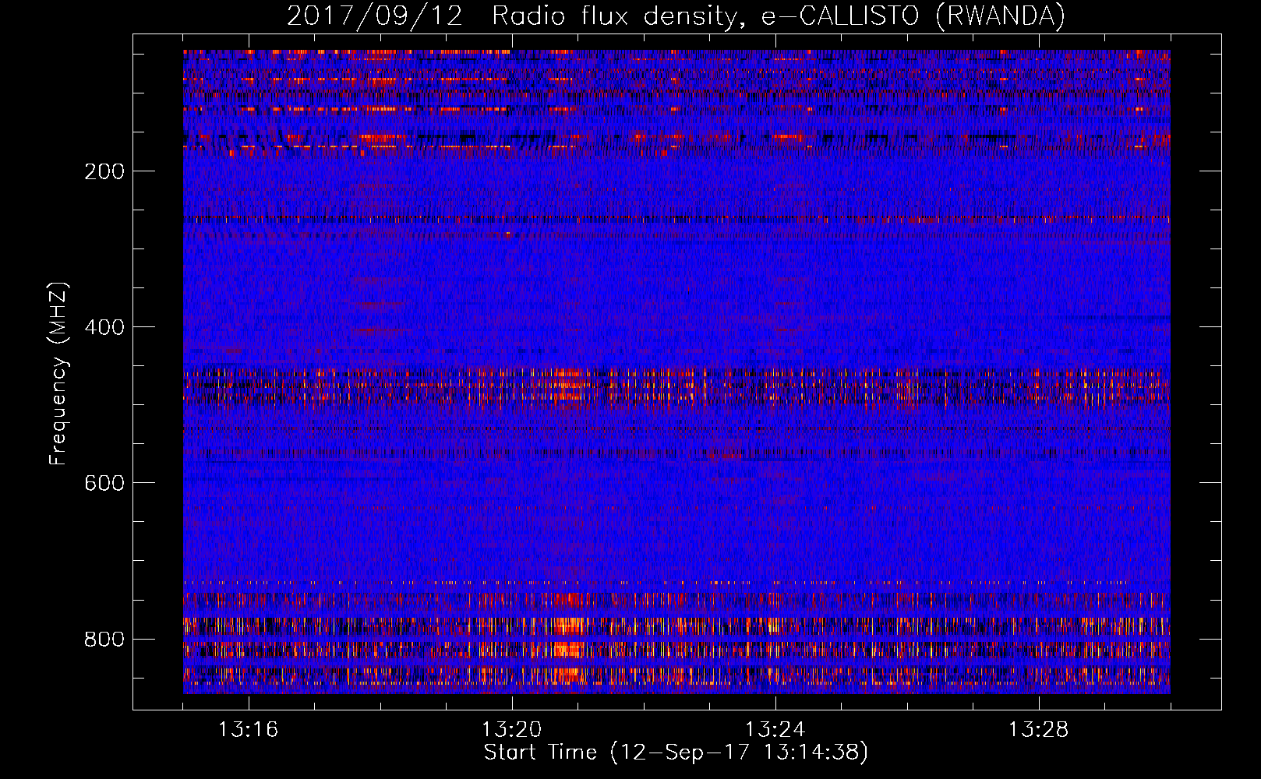The height and width of the screenshot is (779, 1261).
Task: Select the 13:28 time tick label
Action: pos(1039,730)
